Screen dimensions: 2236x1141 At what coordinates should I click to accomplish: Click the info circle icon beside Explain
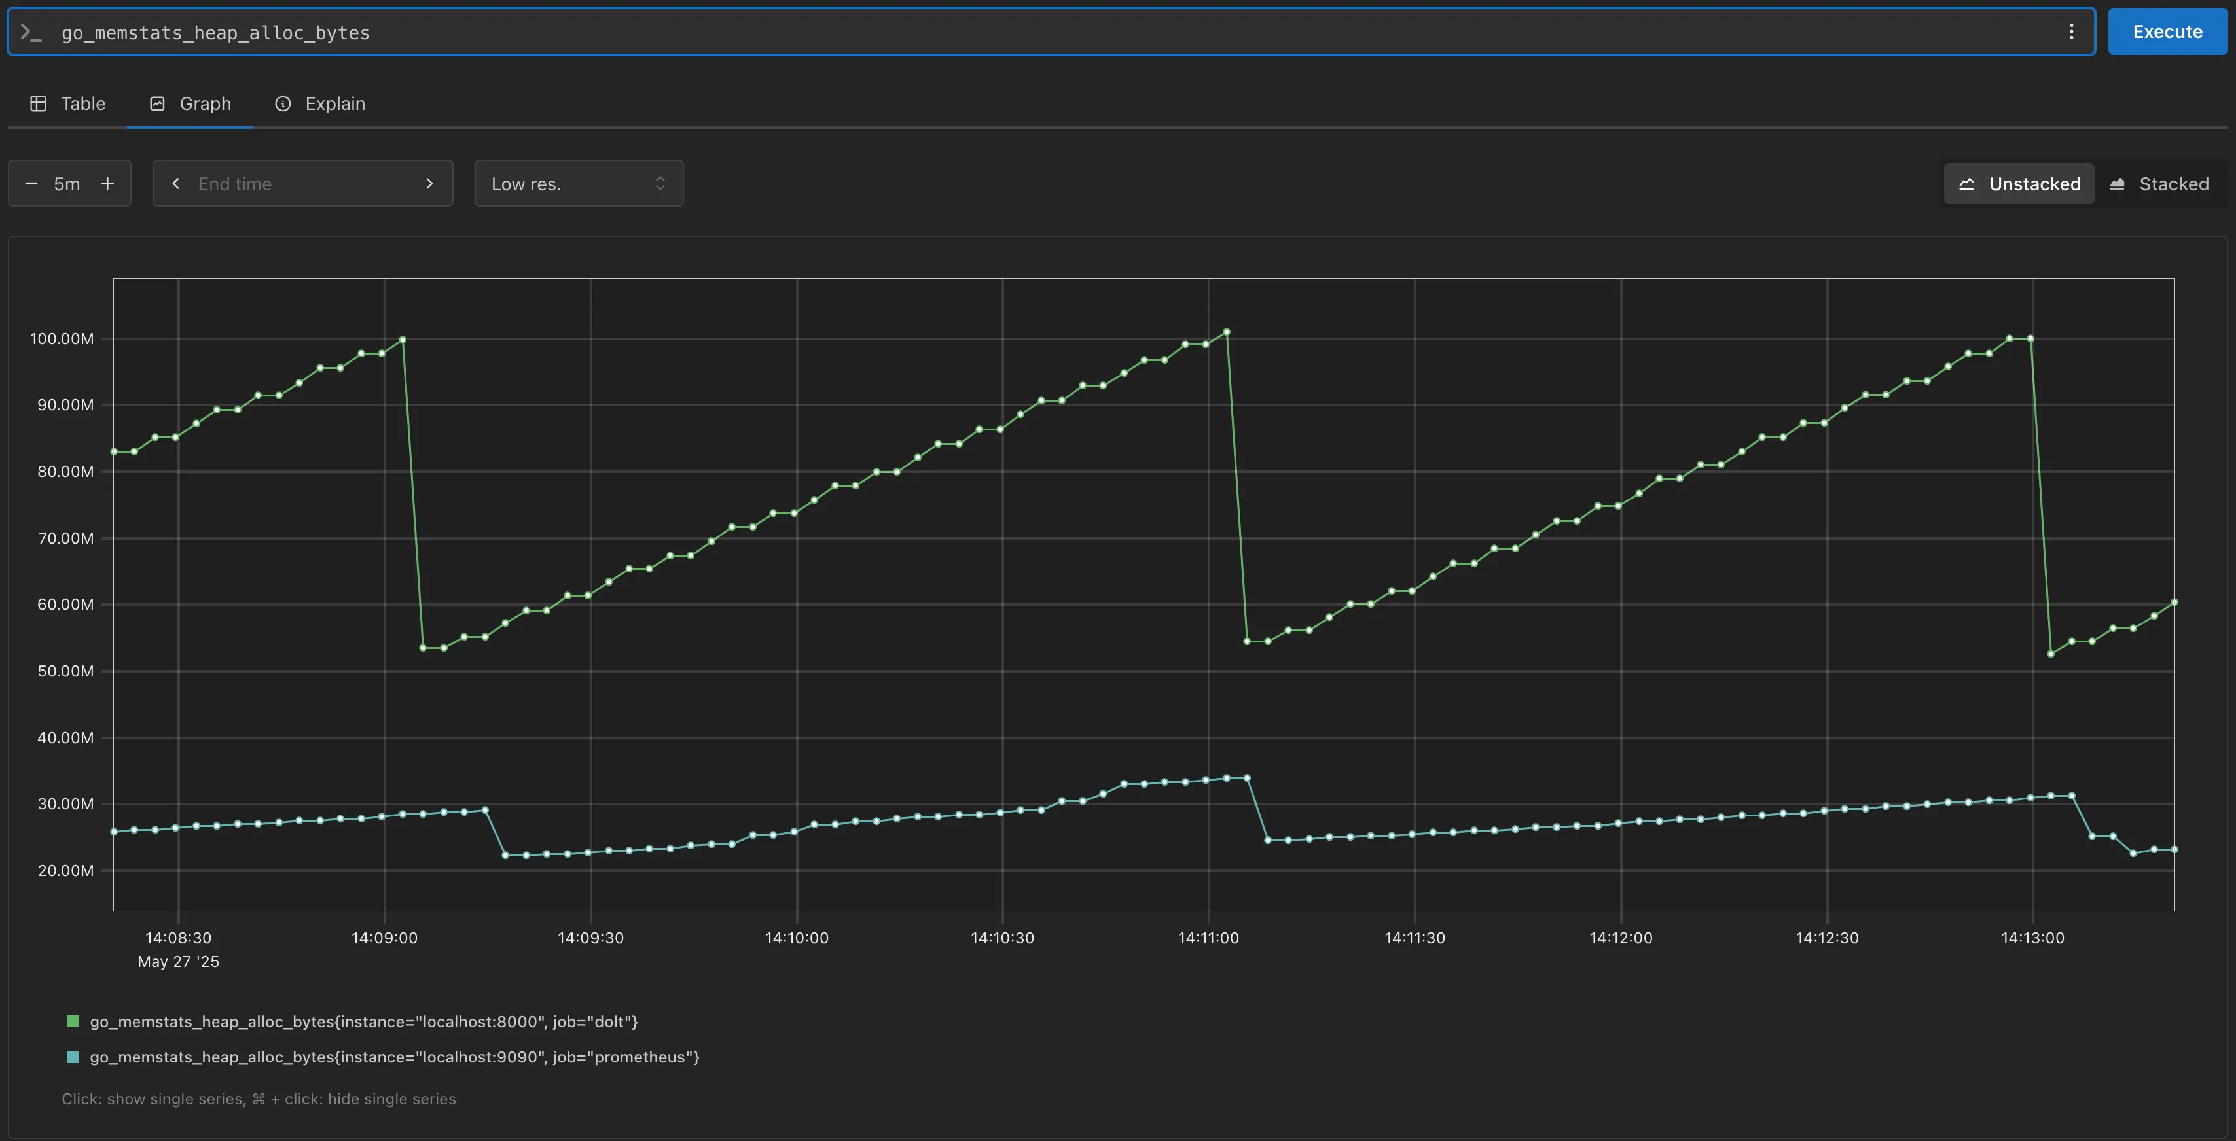pos(283,103)
